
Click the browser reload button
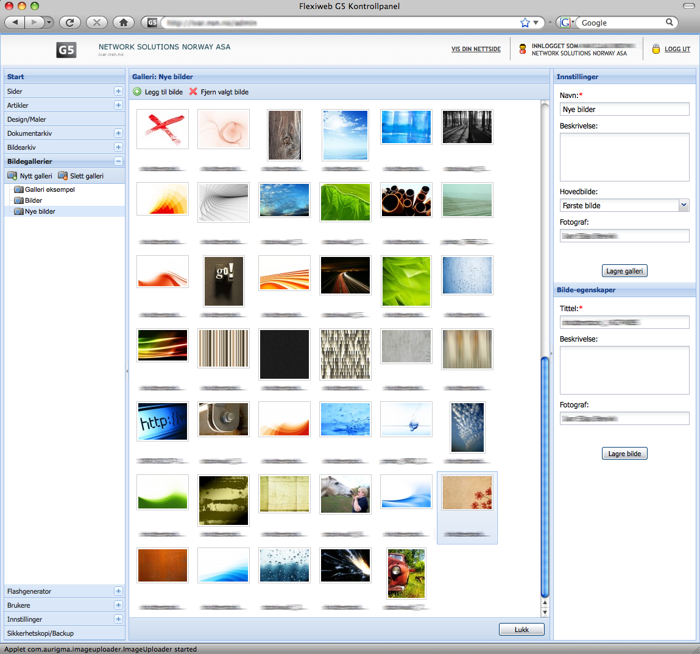pos(69,23)
